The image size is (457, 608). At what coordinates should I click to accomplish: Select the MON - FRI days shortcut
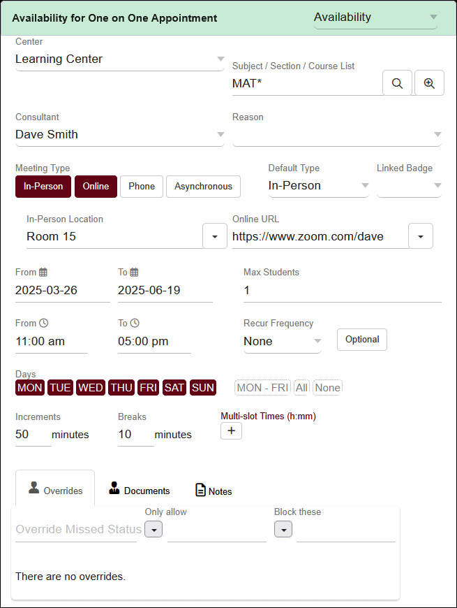click(x=262, y=388)
